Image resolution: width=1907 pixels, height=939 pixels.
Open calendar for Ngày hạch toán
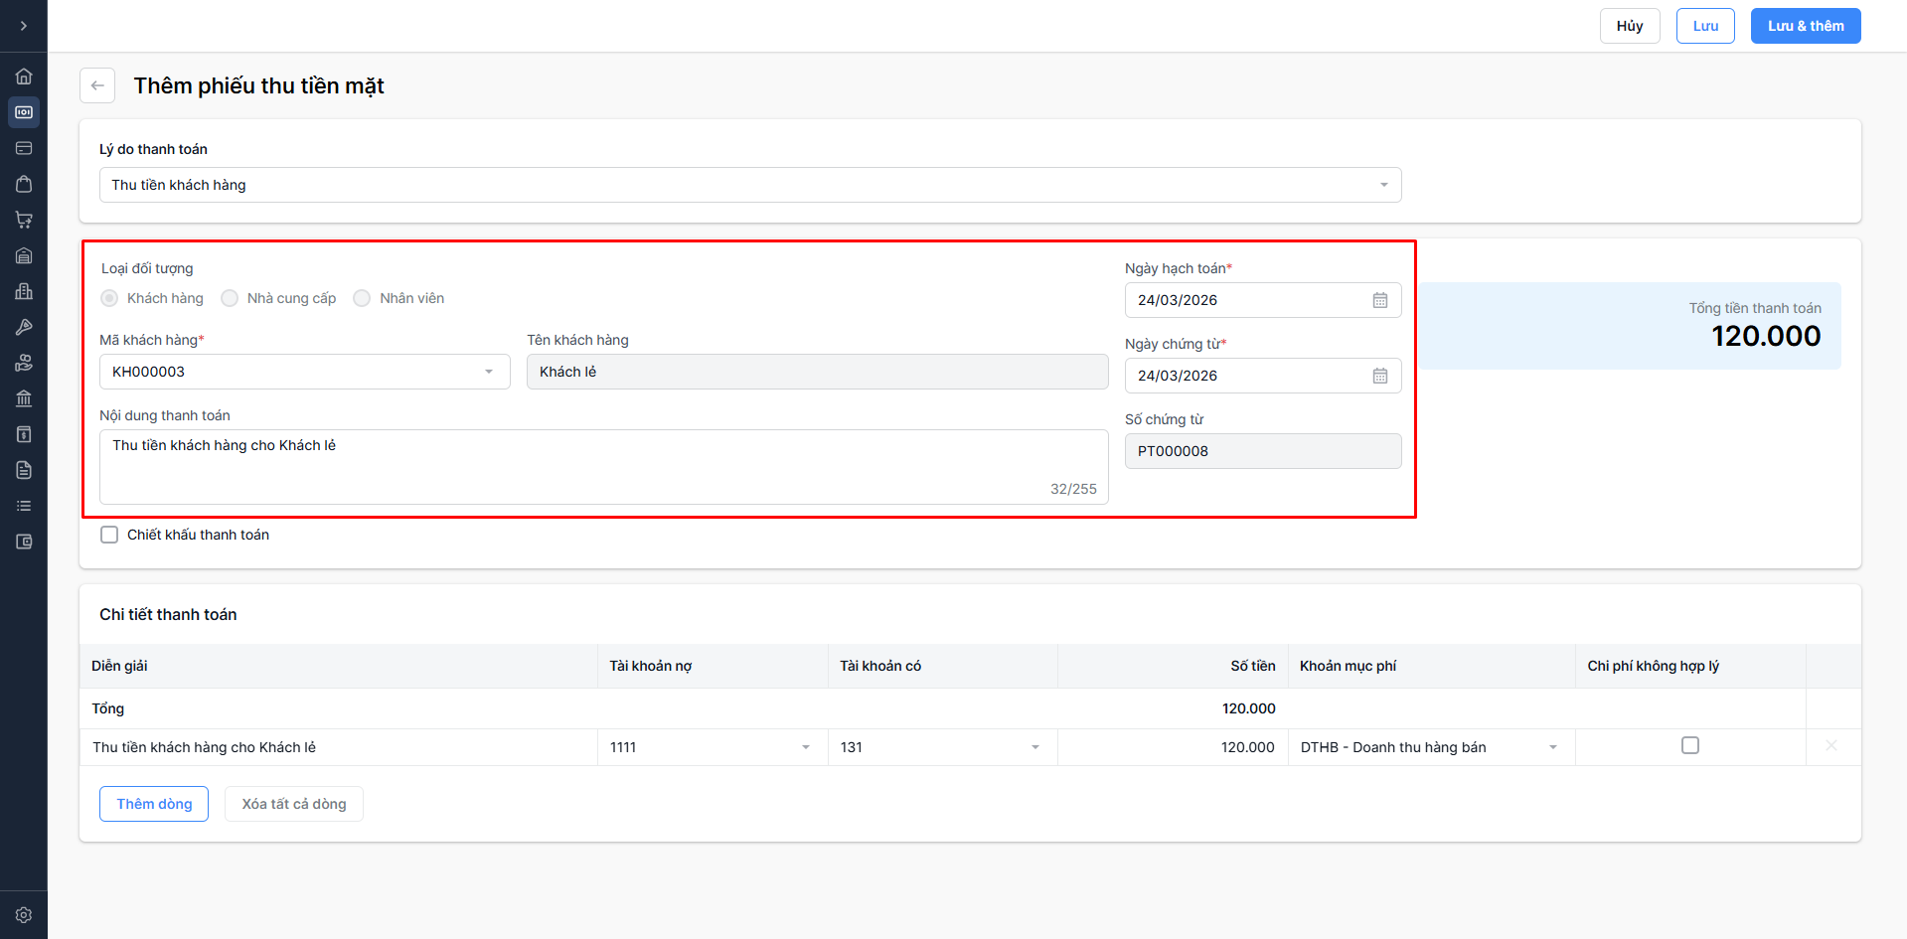click(1379, 300)
